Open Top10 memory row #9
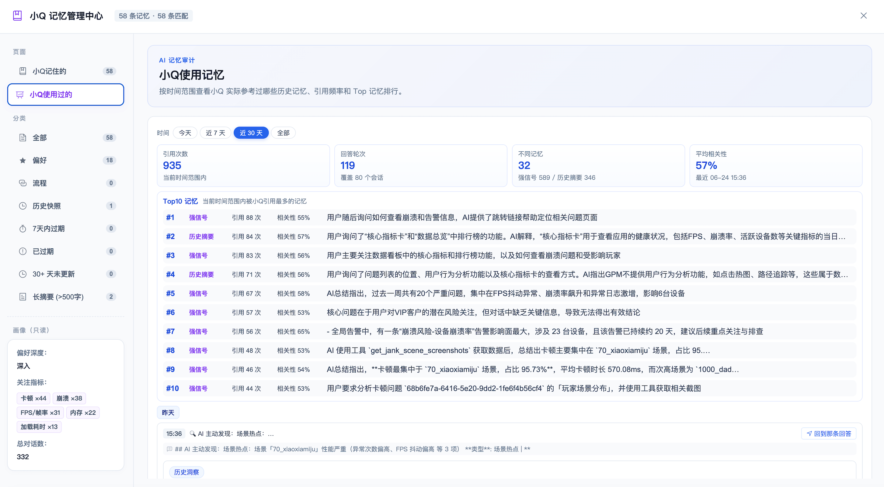This screenshot has width=884, height=487. coord(509,369)
